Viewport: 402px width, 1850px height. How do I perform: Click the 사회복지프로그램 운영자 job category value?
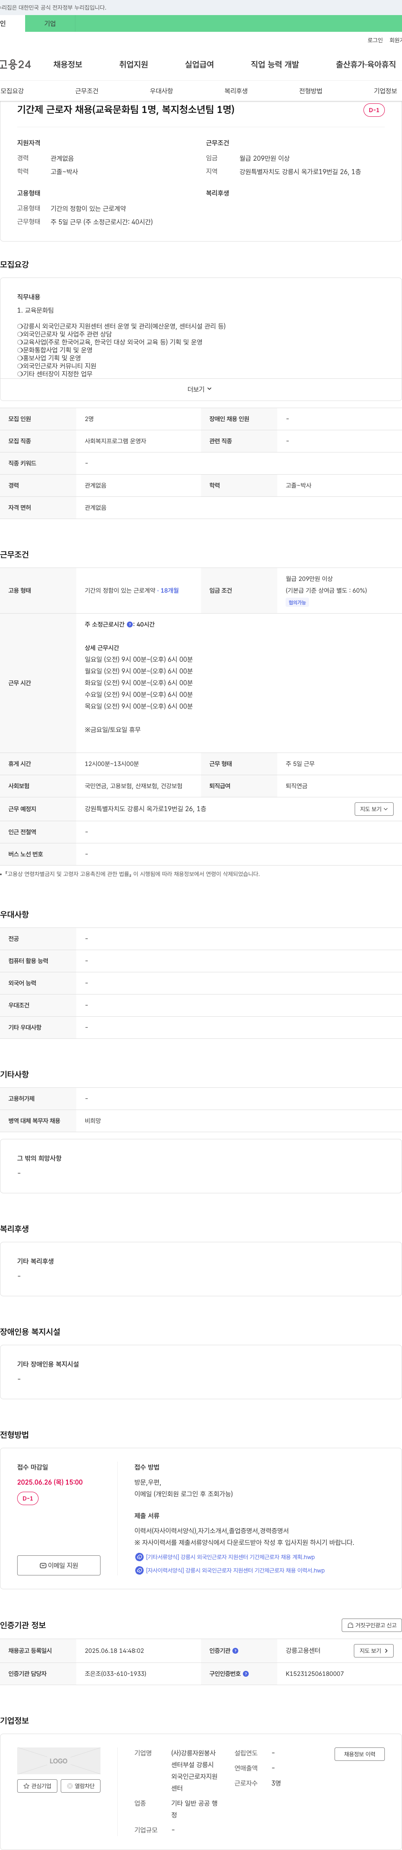116,441
